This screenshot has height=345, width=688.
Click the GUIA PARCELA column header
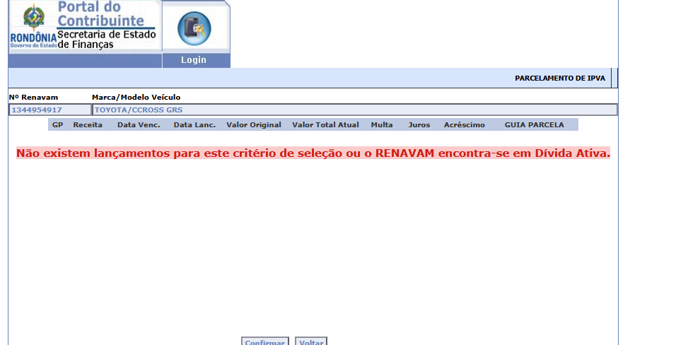pos(534,124)
